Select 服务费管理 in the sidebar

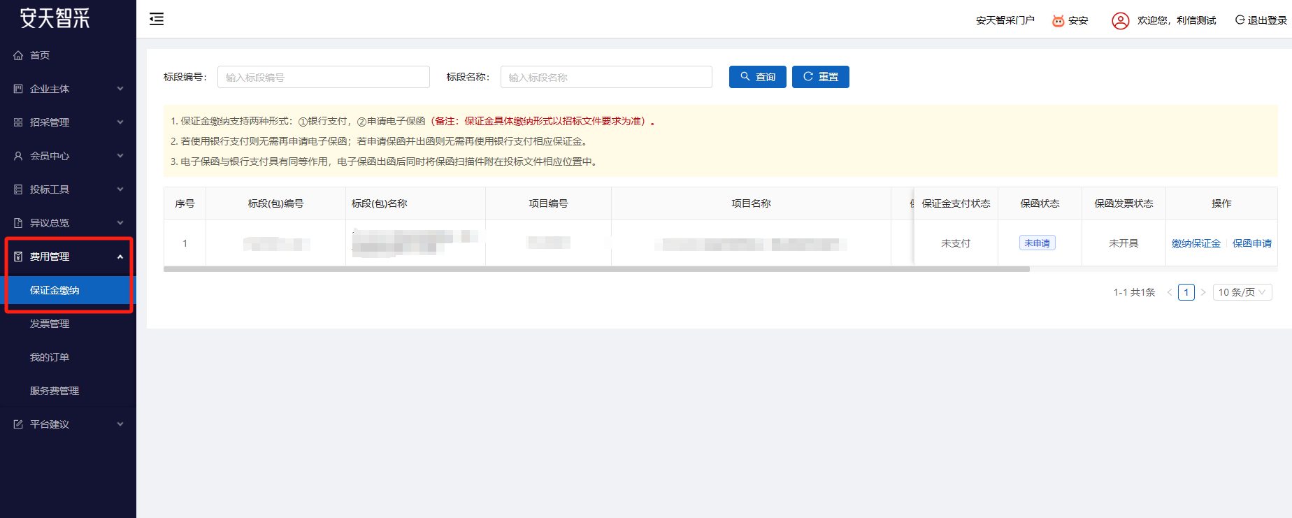pyautogui.click(x=55, y=391)
